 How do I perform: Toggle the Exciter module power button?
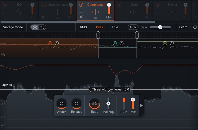(x=157, y=5)
